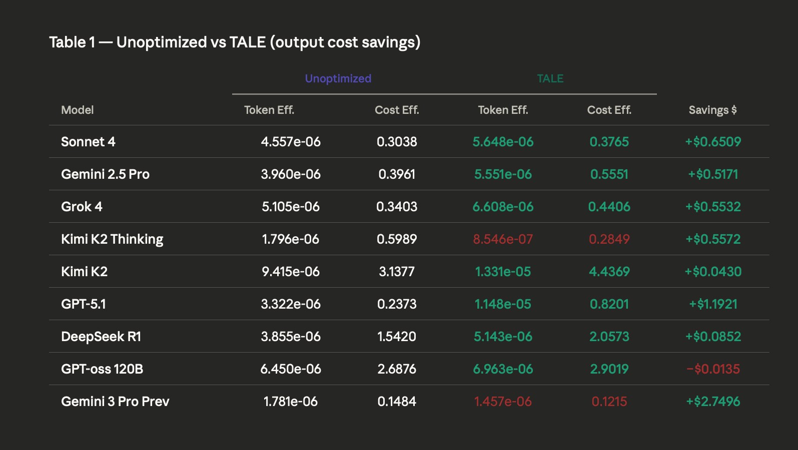Image resolution: width=798 pixels, height=450 pixels.
Task: Click the savings value '+$2.7496'
Action: coord(713,402)
